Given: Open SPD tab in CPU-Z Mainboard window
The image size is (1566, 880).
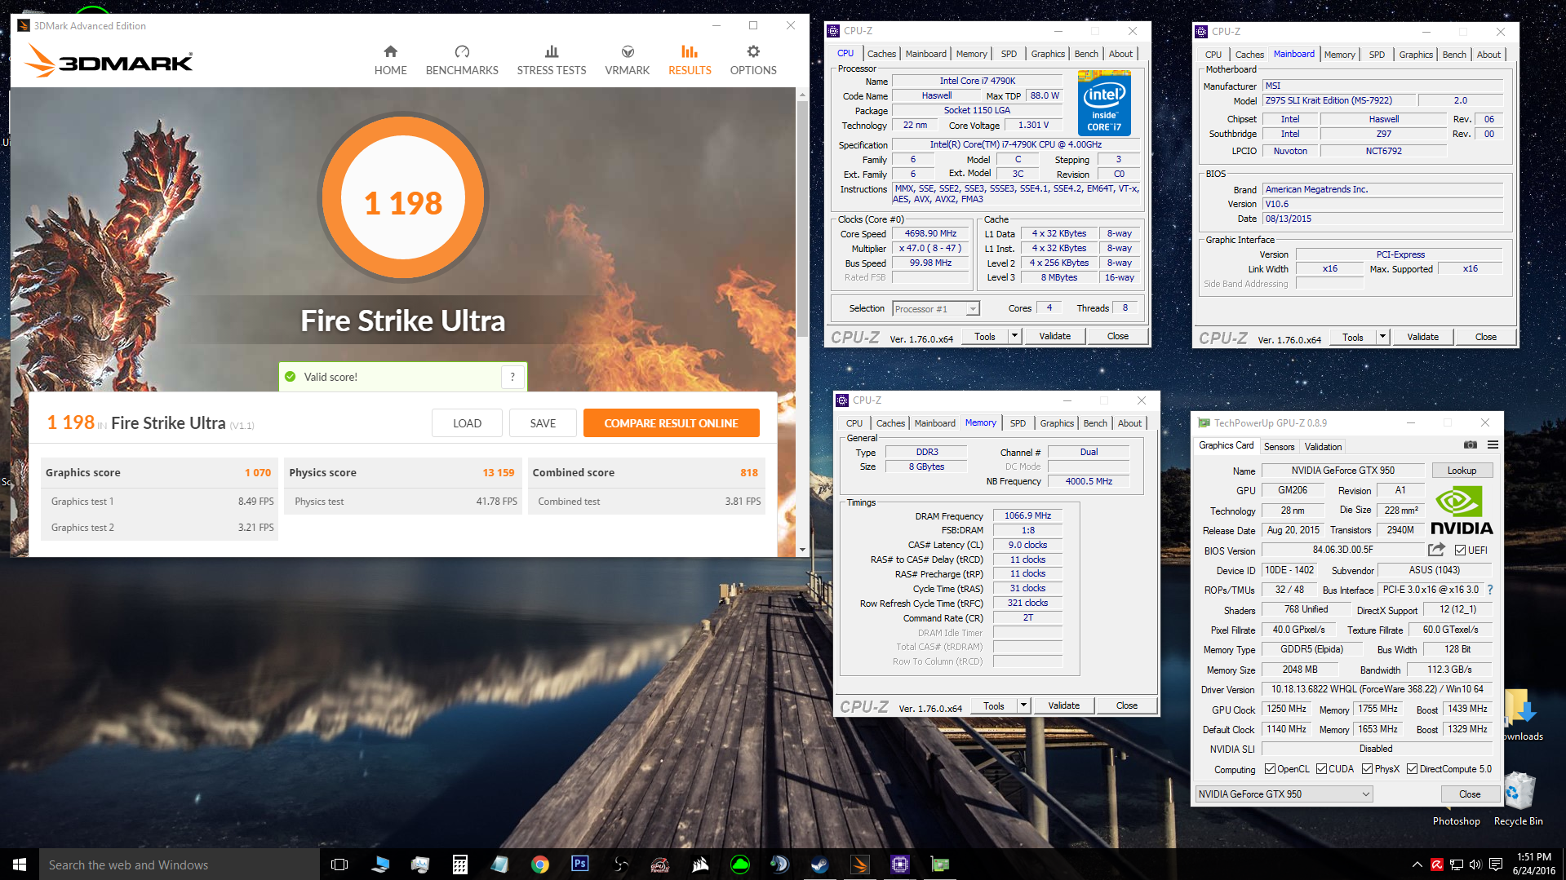Looking at the screenshot, I should [x=1377, y=55].
